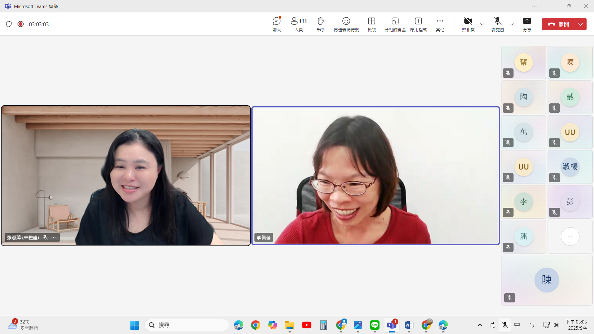
Task: Open the more actions (其他) menu
Action: tap(440, 24)
